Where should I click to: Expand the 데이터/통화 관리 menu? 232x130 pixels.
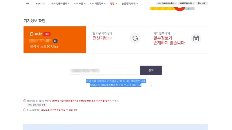(x=60, y=3)
